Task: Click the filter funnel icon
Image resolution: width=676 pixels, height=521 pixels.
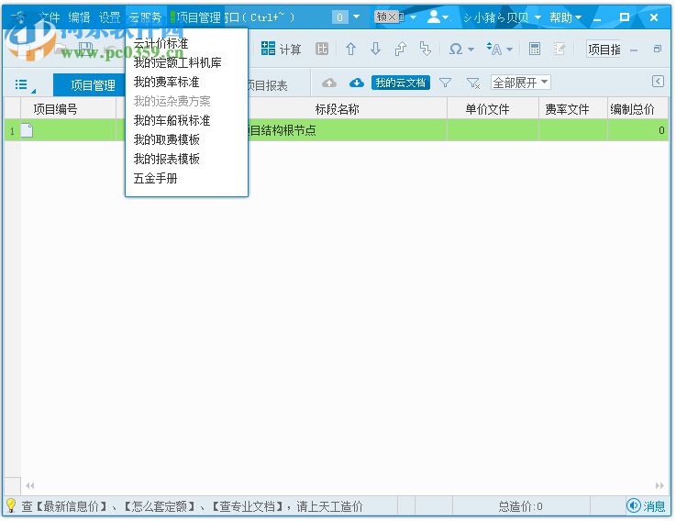Action: [x=446, y=83]
